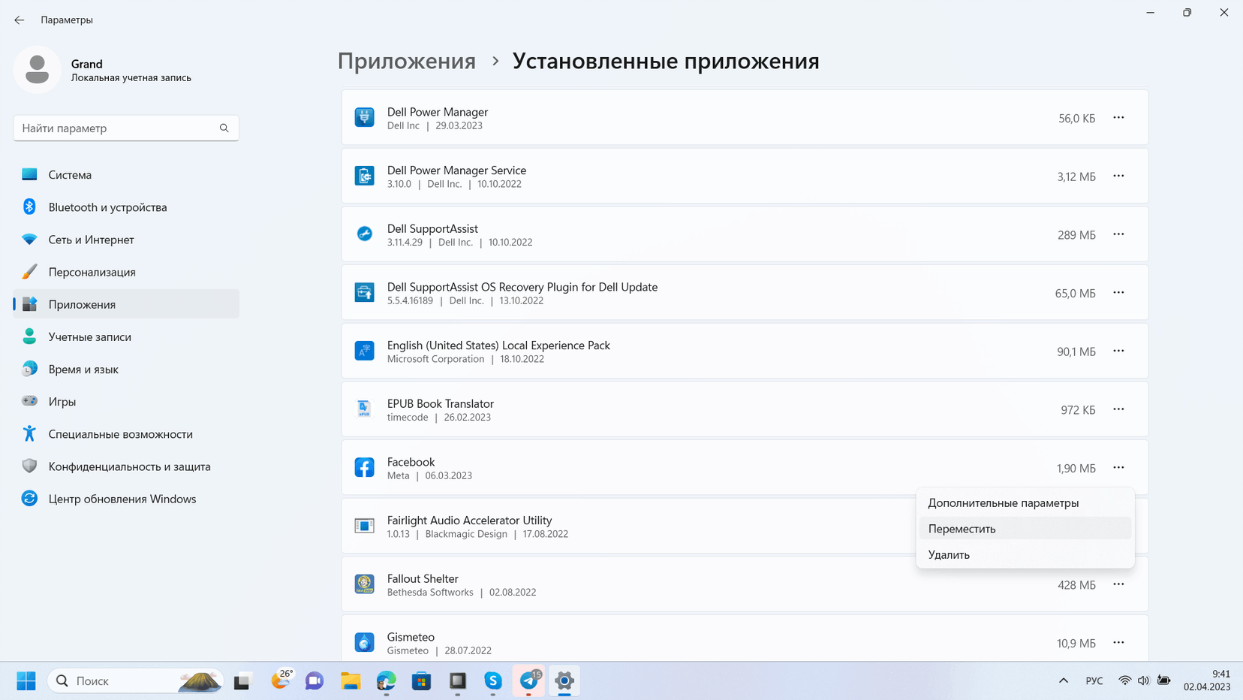Click the Gismeteo app icon

click(364, 642)
